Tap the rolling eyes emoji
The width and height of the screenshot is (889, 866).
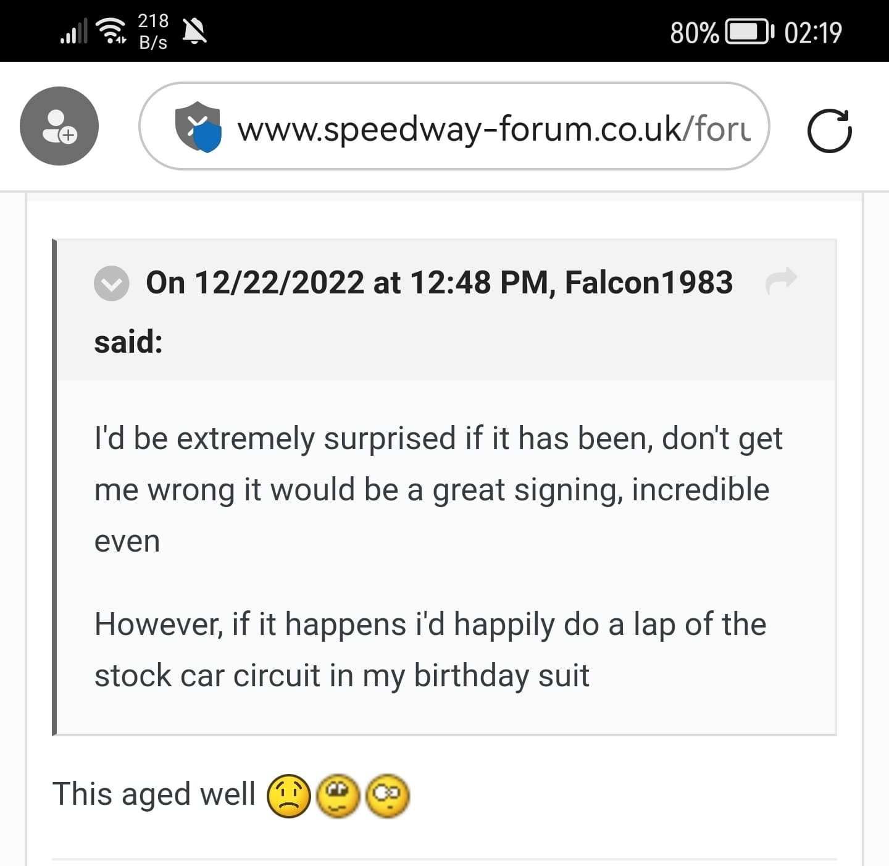click(338, 796)
